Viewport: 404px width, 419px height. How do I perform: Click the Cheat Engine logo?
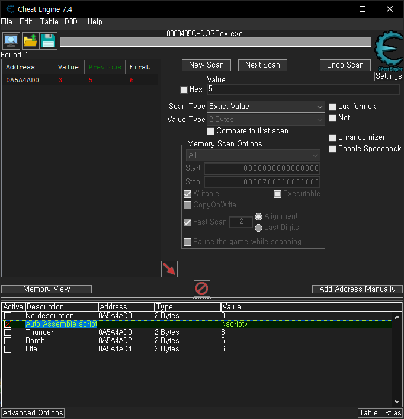(389, 51)
